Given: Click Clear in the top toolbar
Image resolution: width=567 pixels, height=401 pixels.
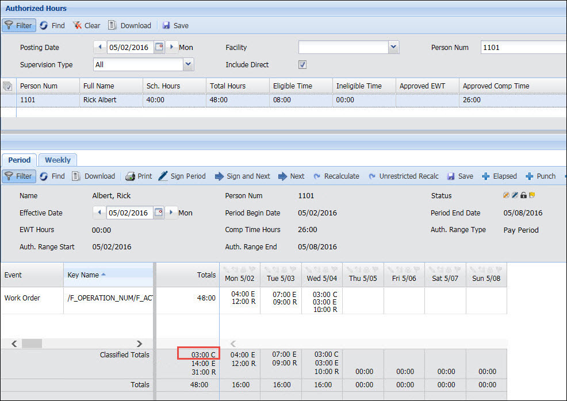Looking at the screenshot, I should point(86,25).
